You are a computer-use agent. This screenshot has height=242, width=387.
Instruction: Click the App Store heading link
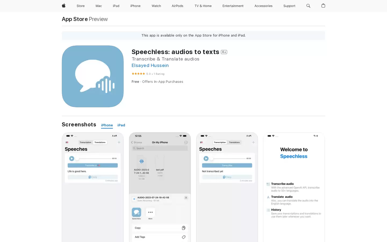click(x=75, y=19)
